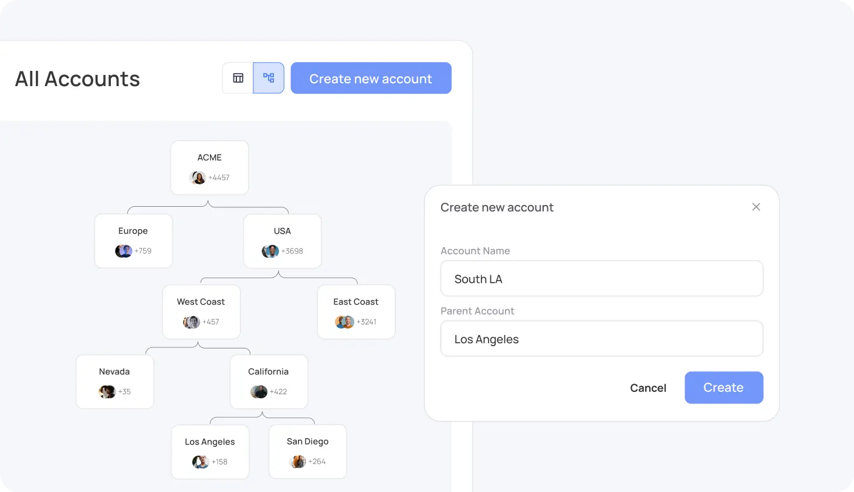Click the Create button in dialog

[723, 387]
